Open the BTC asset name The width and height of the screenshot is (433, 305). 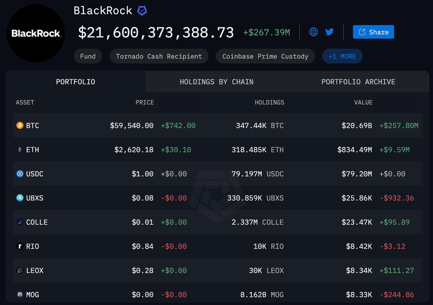tap(33, 126)
